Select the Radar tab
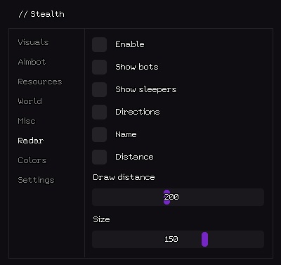Screen dimensions: 281x265 tap(31, 141)
